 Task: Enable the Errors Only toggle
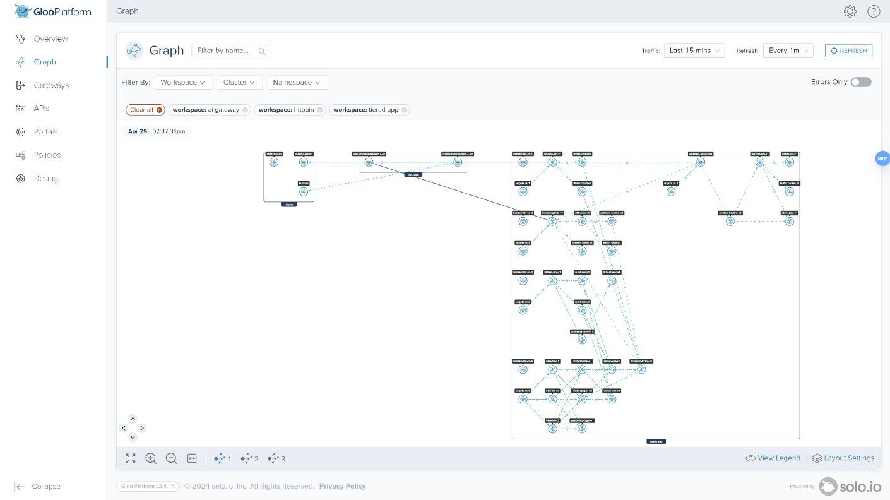click(x=860, y=82)
